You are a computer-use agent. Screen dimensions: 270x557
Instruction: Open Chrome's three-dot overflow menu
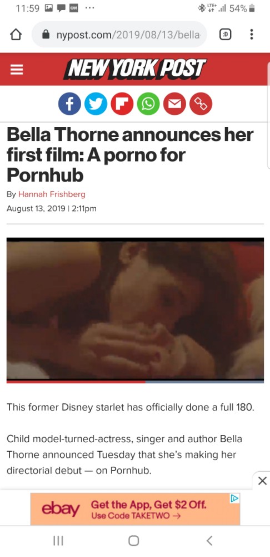pos(252,35)
